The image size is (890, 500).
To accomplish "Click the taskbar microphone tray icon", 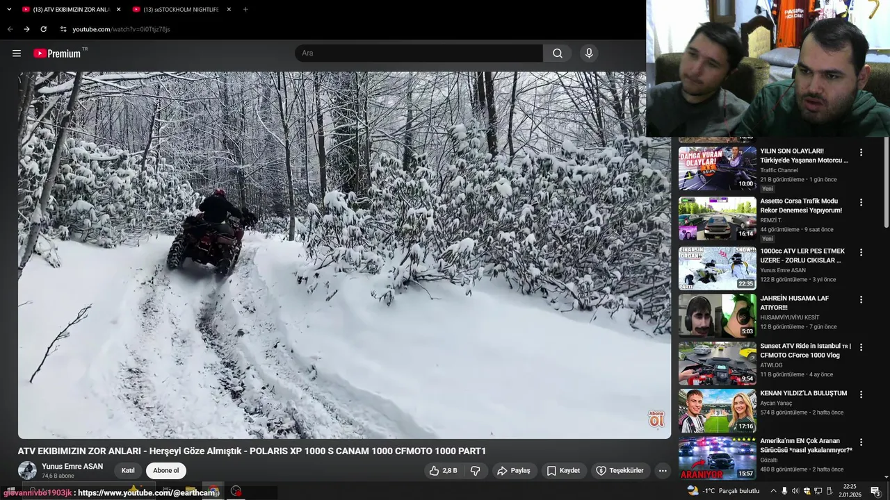I will pos(784,491).
